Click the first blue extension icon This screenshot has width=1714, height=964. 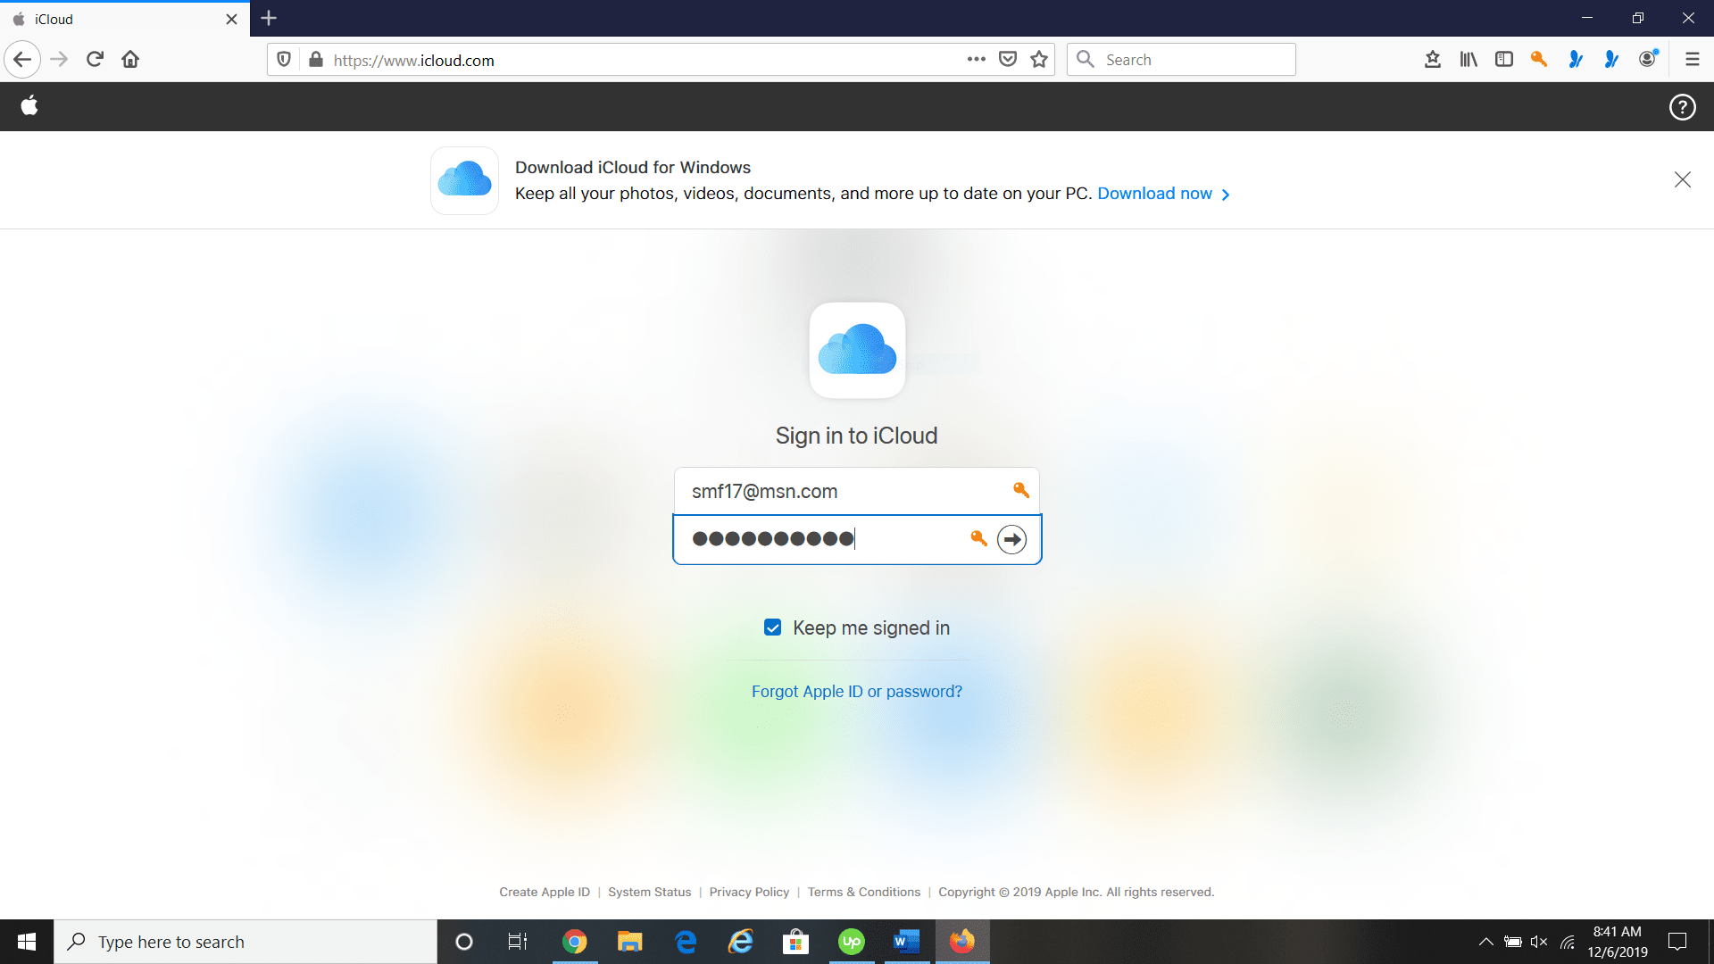1576,60
